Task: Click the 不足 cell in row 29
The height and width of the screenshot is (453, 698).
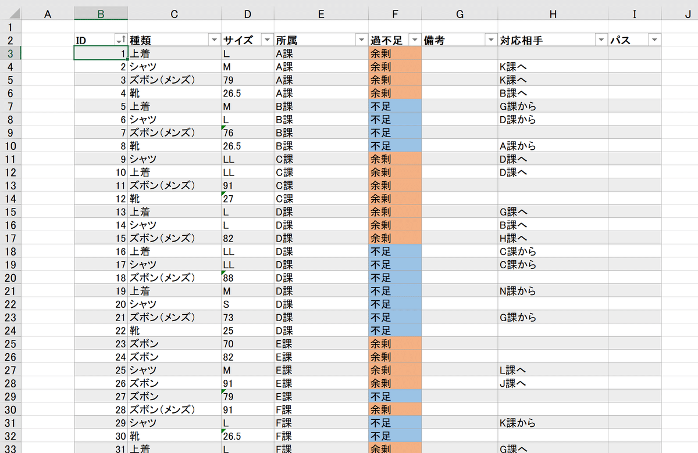Action: coord(396,396)
